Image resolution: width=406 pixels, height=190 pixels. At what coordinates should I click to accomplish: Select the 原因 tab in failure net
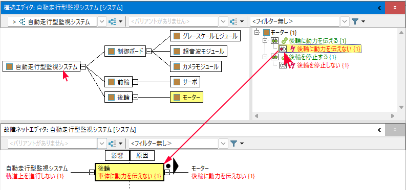(142, 156)
